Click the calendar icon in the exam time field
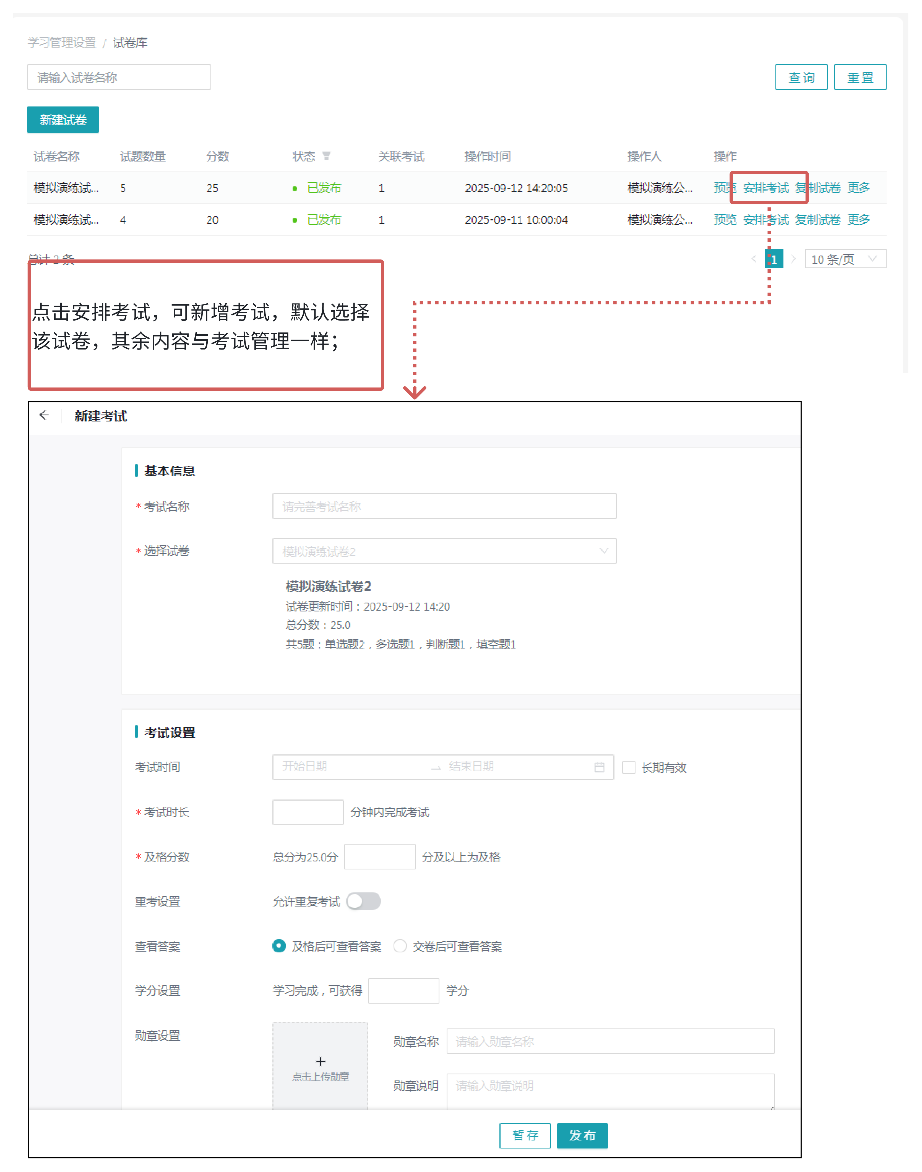Viewport: 922px width, 1172px height. click(599, 767)
